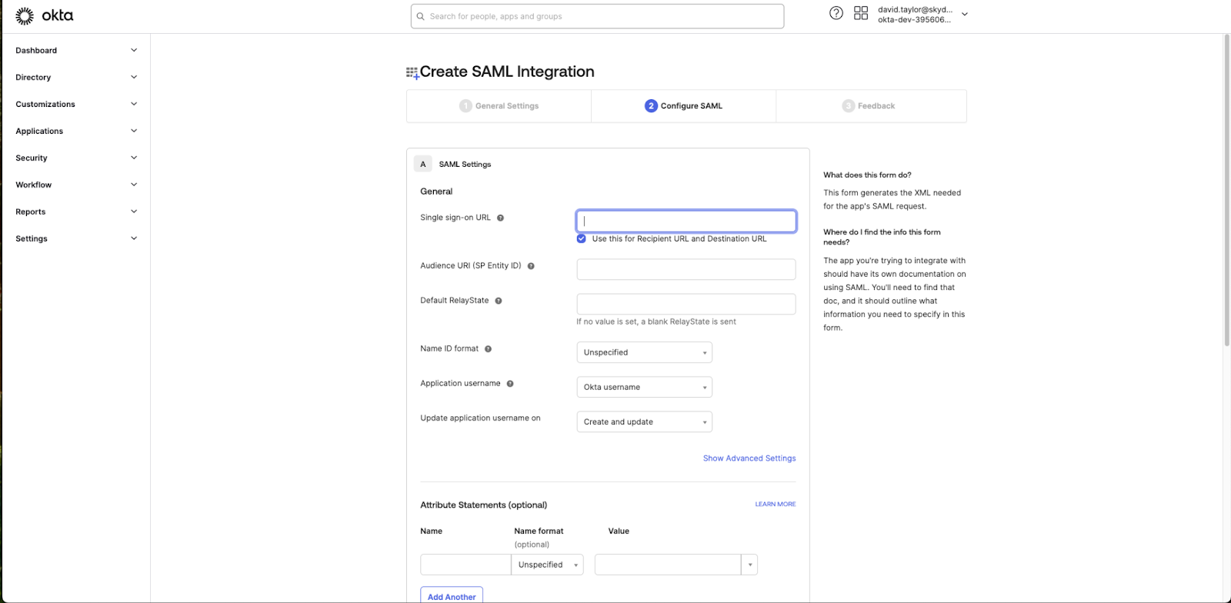Open the LEARN MORE link
This screenshot has height=603, width=1231.
[776, 505]
